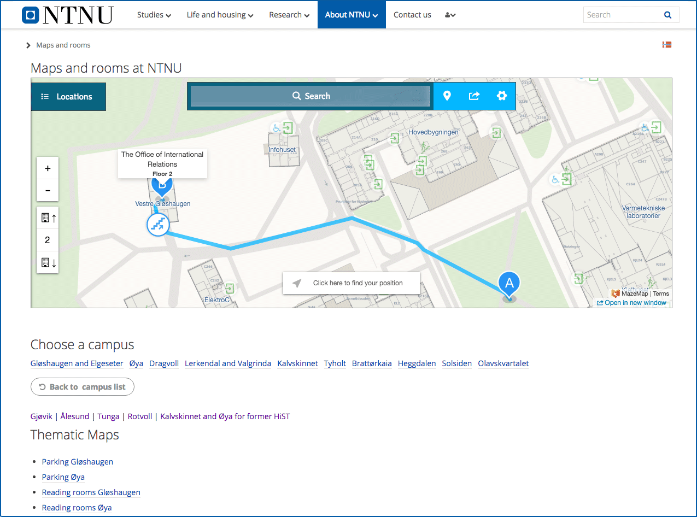Click the share icon in the map toolbar
Screen dimensions: 697x517
click(x=474, y=96)
